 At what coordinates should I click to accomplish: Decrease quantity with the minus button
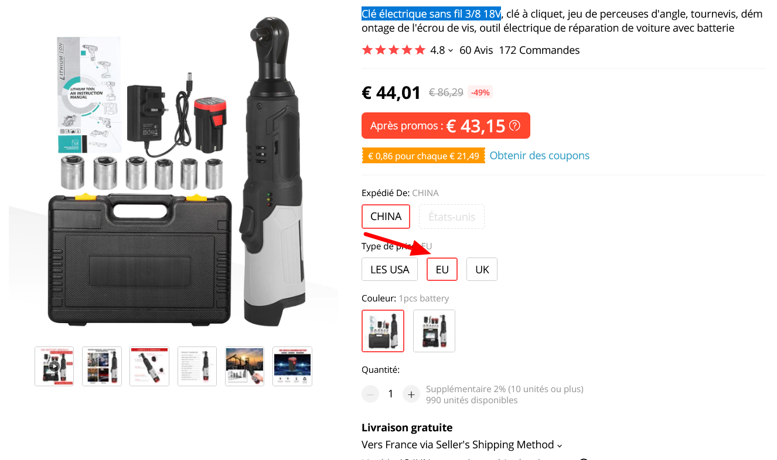370,394
